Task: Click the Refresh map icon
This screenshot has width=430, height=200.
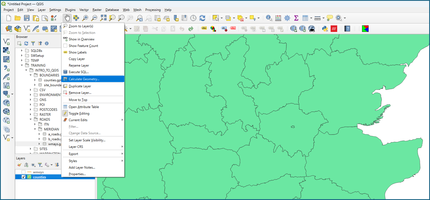Action: (x=202, y=18)
